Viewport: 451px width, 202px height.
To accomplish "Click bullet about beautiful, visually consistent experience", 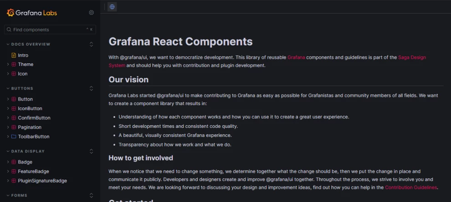I will point(175,135).
